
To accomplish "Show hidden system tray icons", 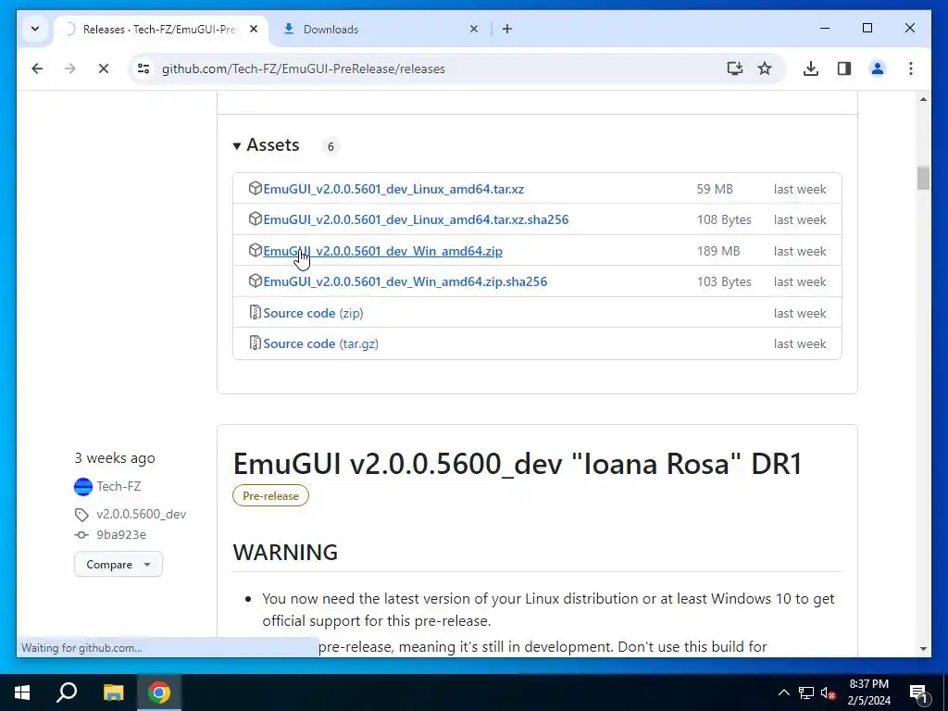I will (783, 692).
